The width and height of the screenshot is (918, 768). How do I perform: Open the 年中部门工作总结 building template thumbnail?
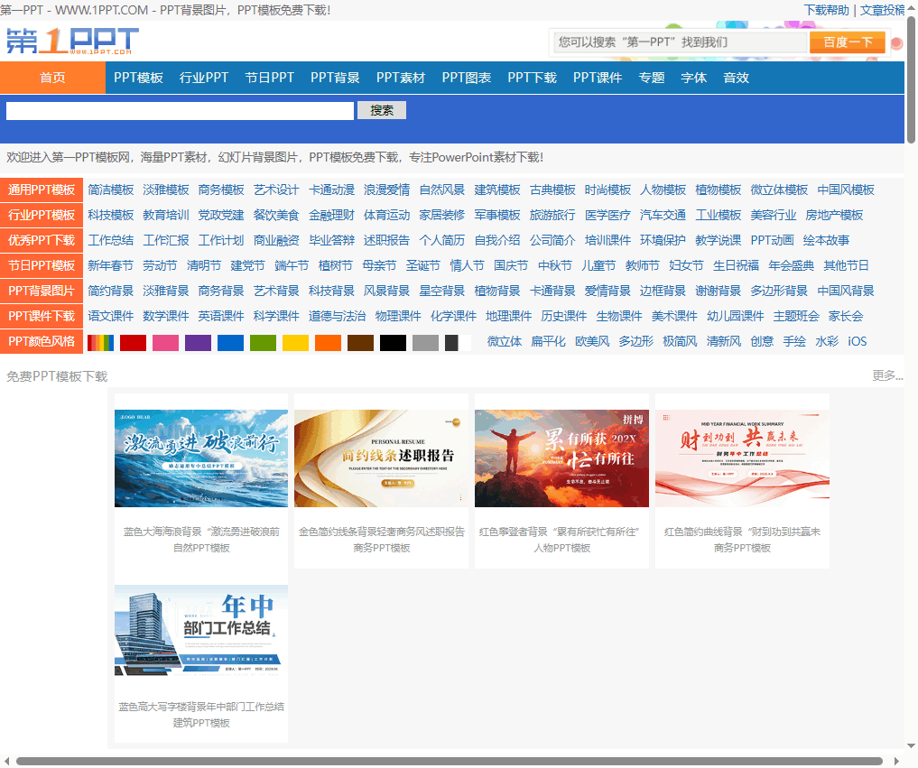[x=201, y=631]
